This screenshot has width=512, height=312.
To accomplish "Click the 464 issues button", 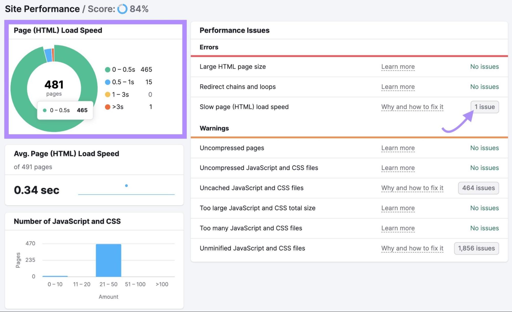I will (478, 188).
